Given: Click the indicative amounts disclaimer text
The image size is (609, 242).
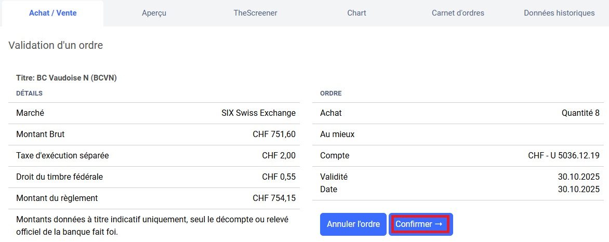Looking at the screenshot, I should [152, 225].
